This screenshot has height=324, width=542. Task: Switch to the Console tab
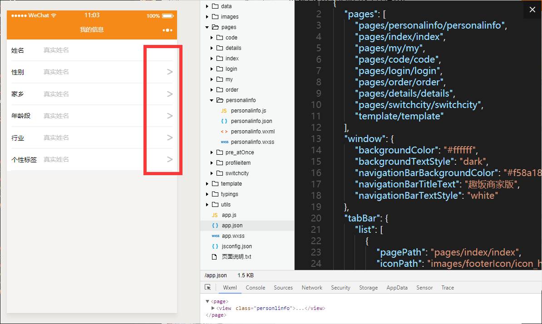click(255, 288)
